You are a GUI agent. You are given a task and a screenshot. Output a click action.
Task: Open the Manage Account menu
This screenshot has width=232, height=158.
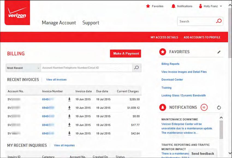pos(59,23)
